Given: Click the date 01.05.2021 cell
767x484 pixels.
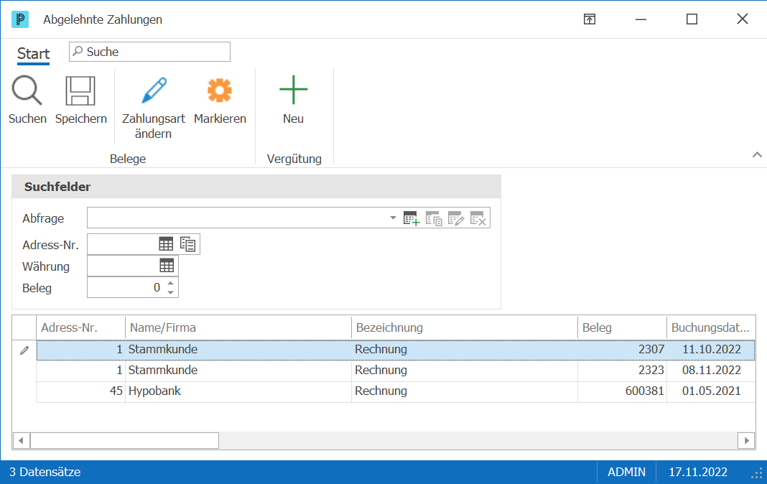Looking at the screenshot, I should tap(711, 391).
